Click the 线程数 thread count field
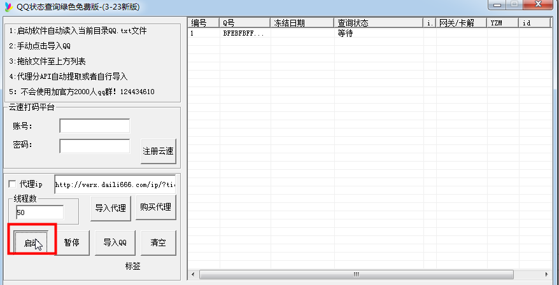559x285 pixels. tap(40, 212)
